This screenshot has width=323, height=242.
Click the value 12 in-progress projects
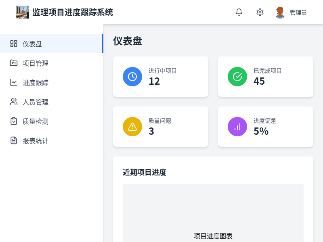point(154,81)
